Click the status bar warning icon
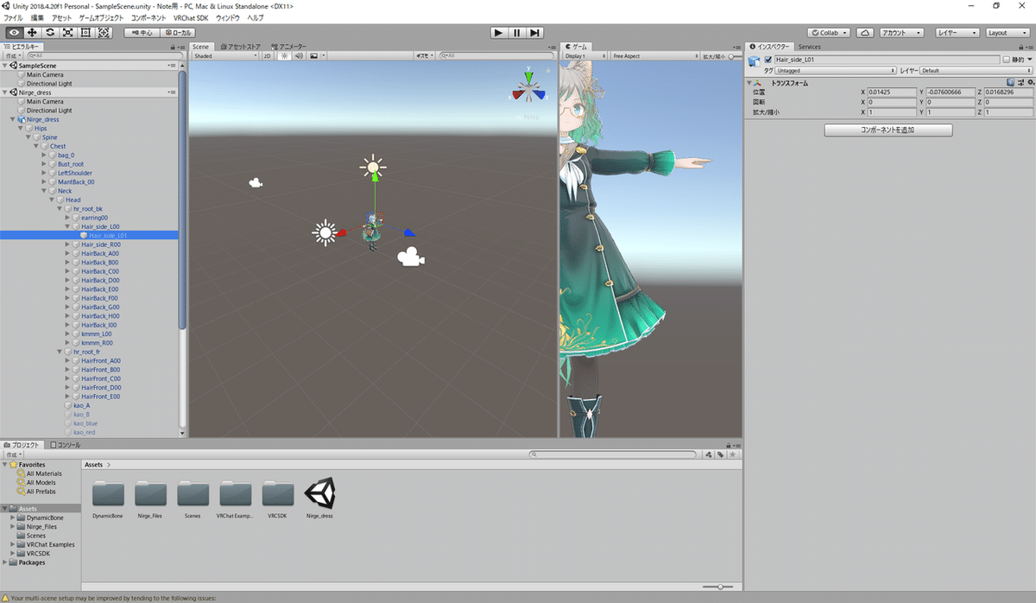This screenshot has height=603, width=1036. pos(5,597)
